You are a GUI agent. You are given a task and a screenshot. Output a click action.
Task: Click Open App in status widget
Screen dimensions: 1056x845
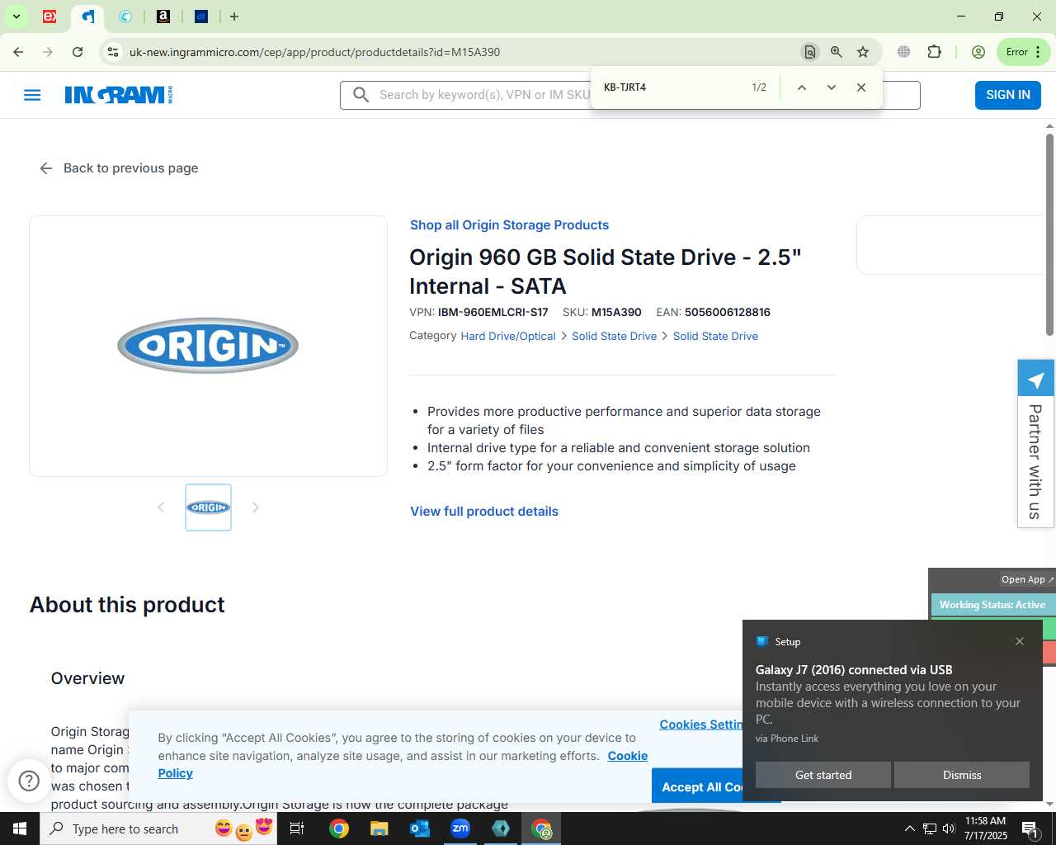click(x=1026, y=579)
